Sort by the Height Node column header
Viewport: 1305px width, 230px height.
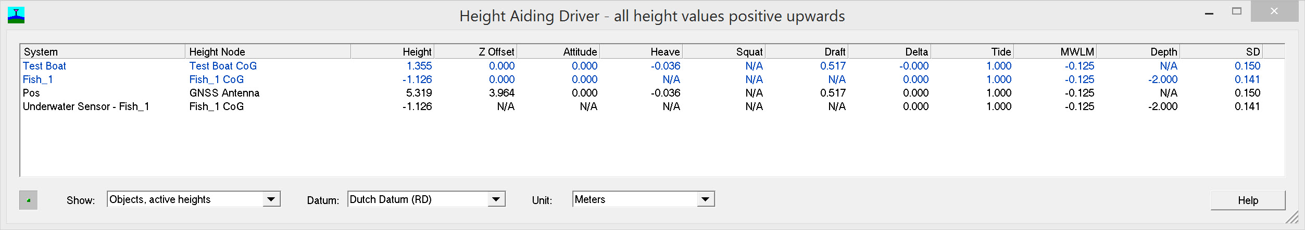(x=267, y=52)
